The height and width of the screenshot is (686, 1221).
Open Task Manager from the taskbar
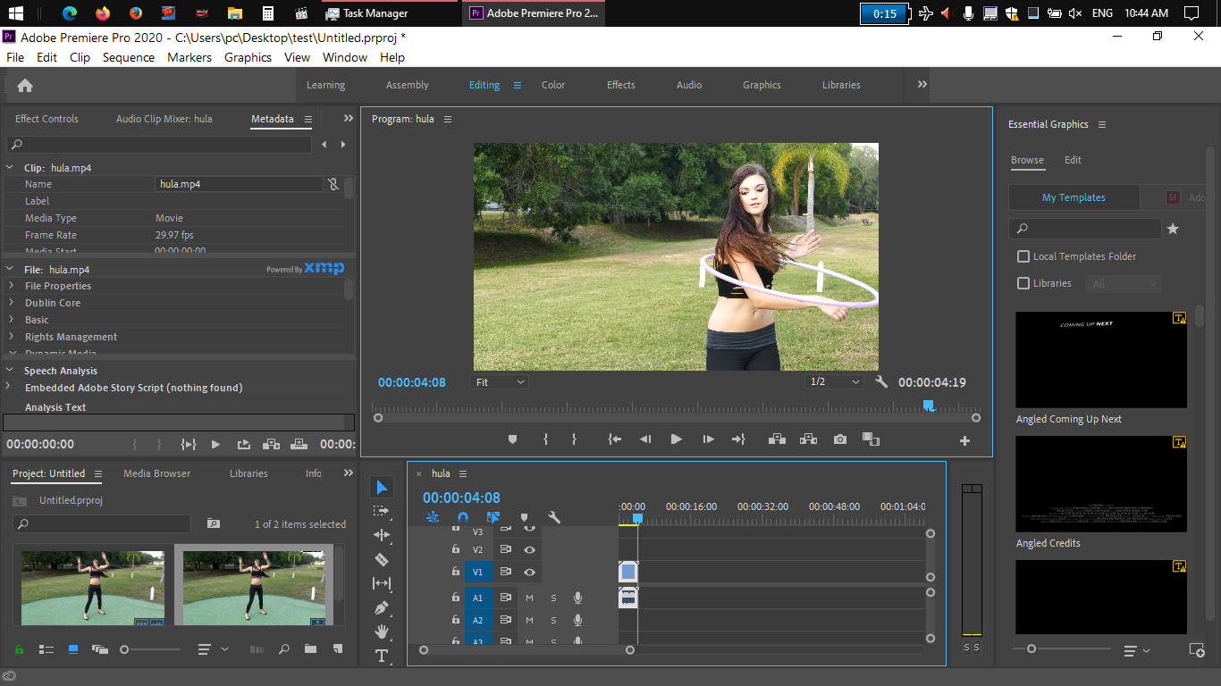[x=366, y=13]
